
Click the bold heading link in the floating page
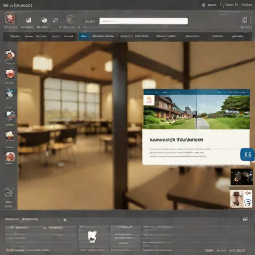tap(176, 140)
